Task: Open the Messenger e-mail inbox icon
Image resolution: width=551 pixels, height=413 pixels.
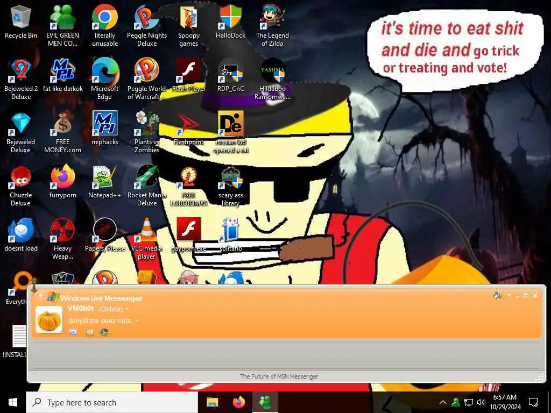Action: click(x=73, y=332)
